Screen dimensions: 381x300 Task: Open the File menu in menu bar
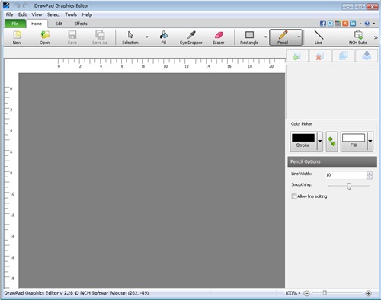point(10,14)
